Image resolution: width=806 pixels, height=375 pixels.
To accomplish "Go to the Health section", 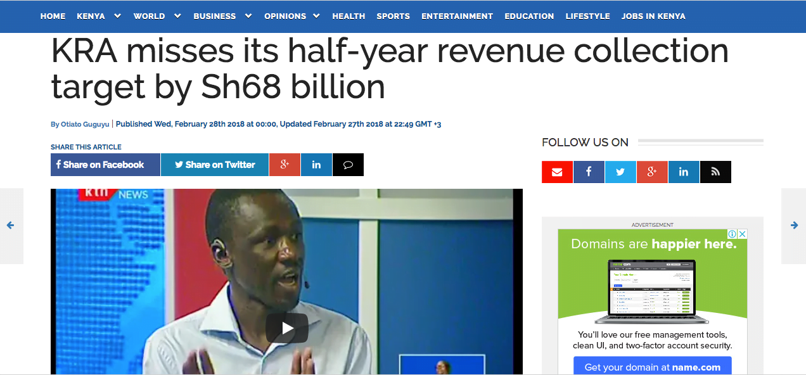I will [349, 16].
